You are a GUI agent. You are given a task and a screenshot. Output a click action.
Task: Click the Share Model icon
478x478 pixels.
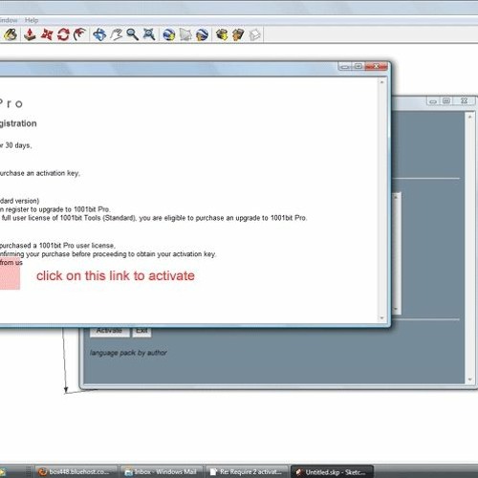click(x=238, y=34)
